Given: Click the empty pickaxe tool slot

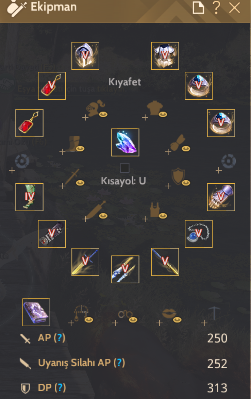Looking at the screenshot, I should [x=214, y=314].
